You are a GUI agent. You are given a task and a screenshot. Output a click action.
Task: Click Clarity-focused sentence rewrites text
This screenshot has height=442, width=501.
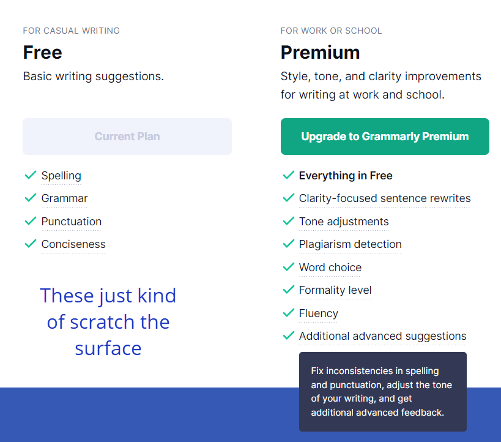pos(385,198)
